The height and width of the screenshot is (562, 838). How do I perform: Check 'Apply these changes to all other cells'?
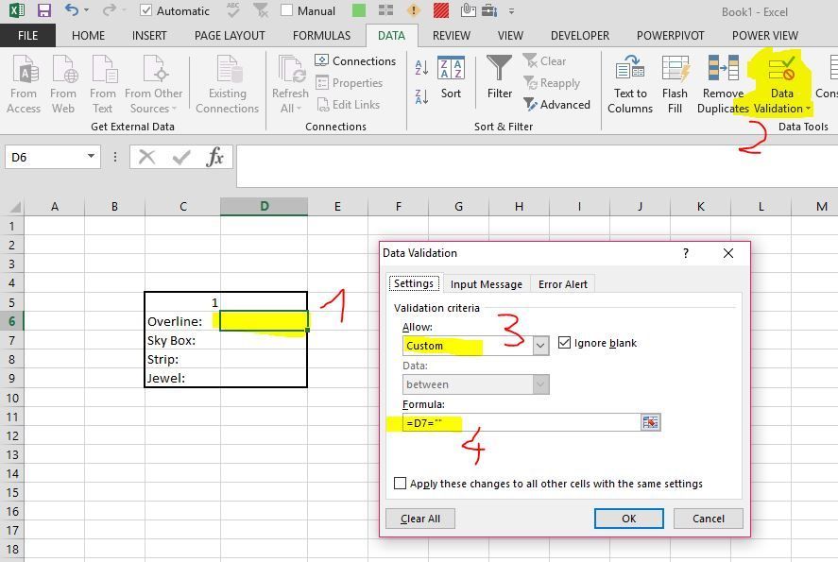click(401, 483)
